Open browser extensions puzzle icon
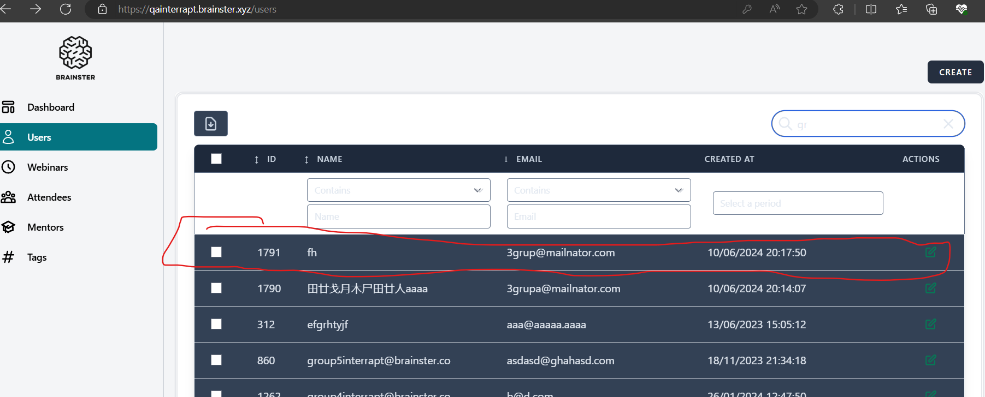This screenshot has width=985, height=397. [838, 9]
